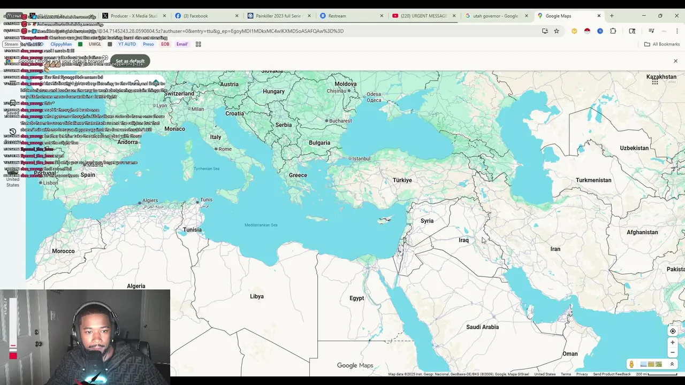Screen dimensions: 685x385
Task: Click the Greece map label
Action: point(298,175)
